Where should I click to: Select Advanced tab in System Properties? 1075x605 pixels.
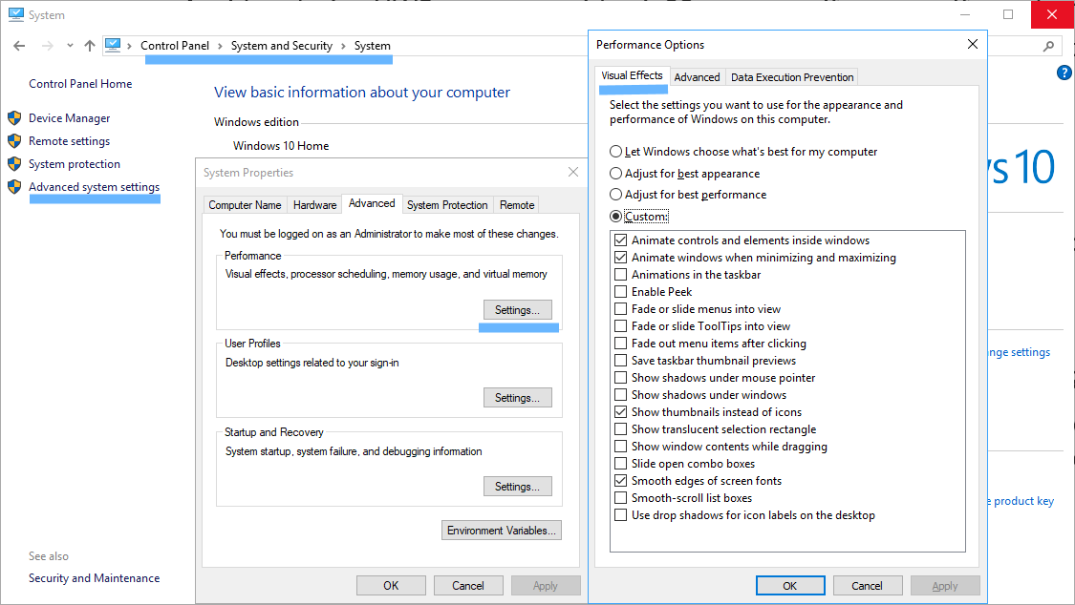click(x=372, y=203)
